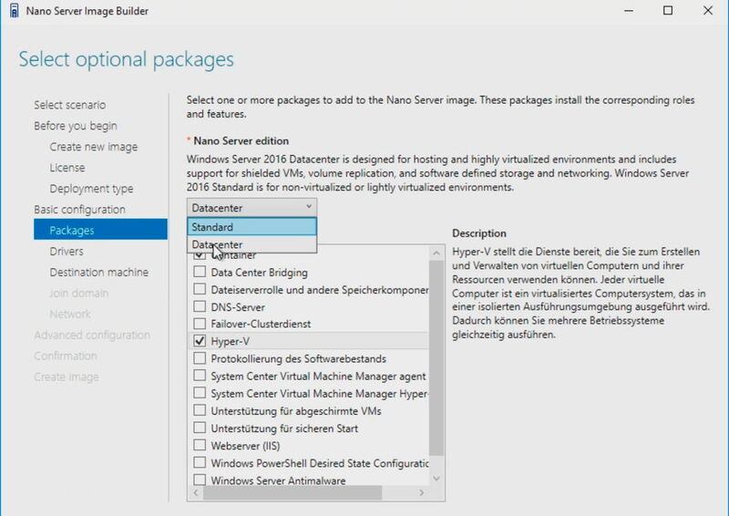Check System Center Virtual Machine Manager Hyper-V
729x516 pixels.
200,393
